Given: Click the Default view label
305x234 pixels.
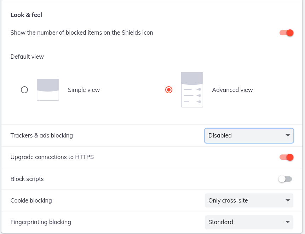Looking at the screenshot, I should click(27, 57).
